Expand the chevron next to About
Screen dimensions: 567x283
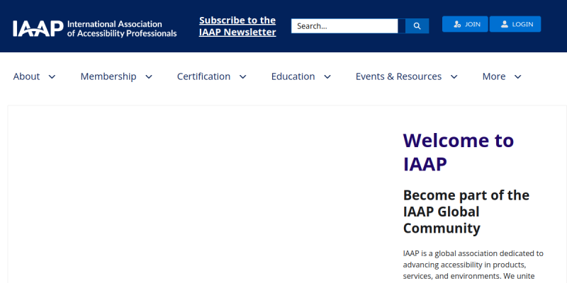click(x=52, y=76)
